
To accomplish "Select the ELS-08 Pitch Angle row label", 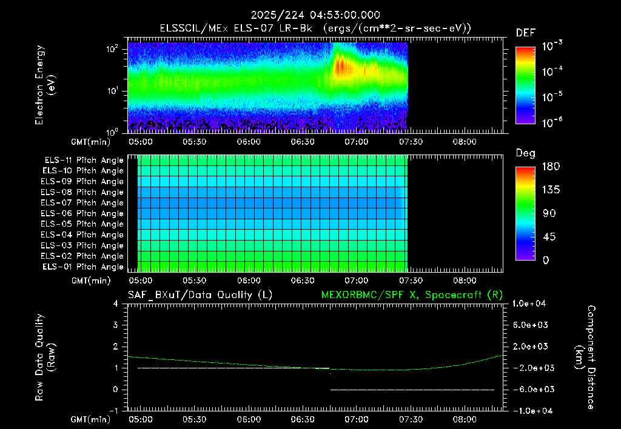I will click(82, 192).
